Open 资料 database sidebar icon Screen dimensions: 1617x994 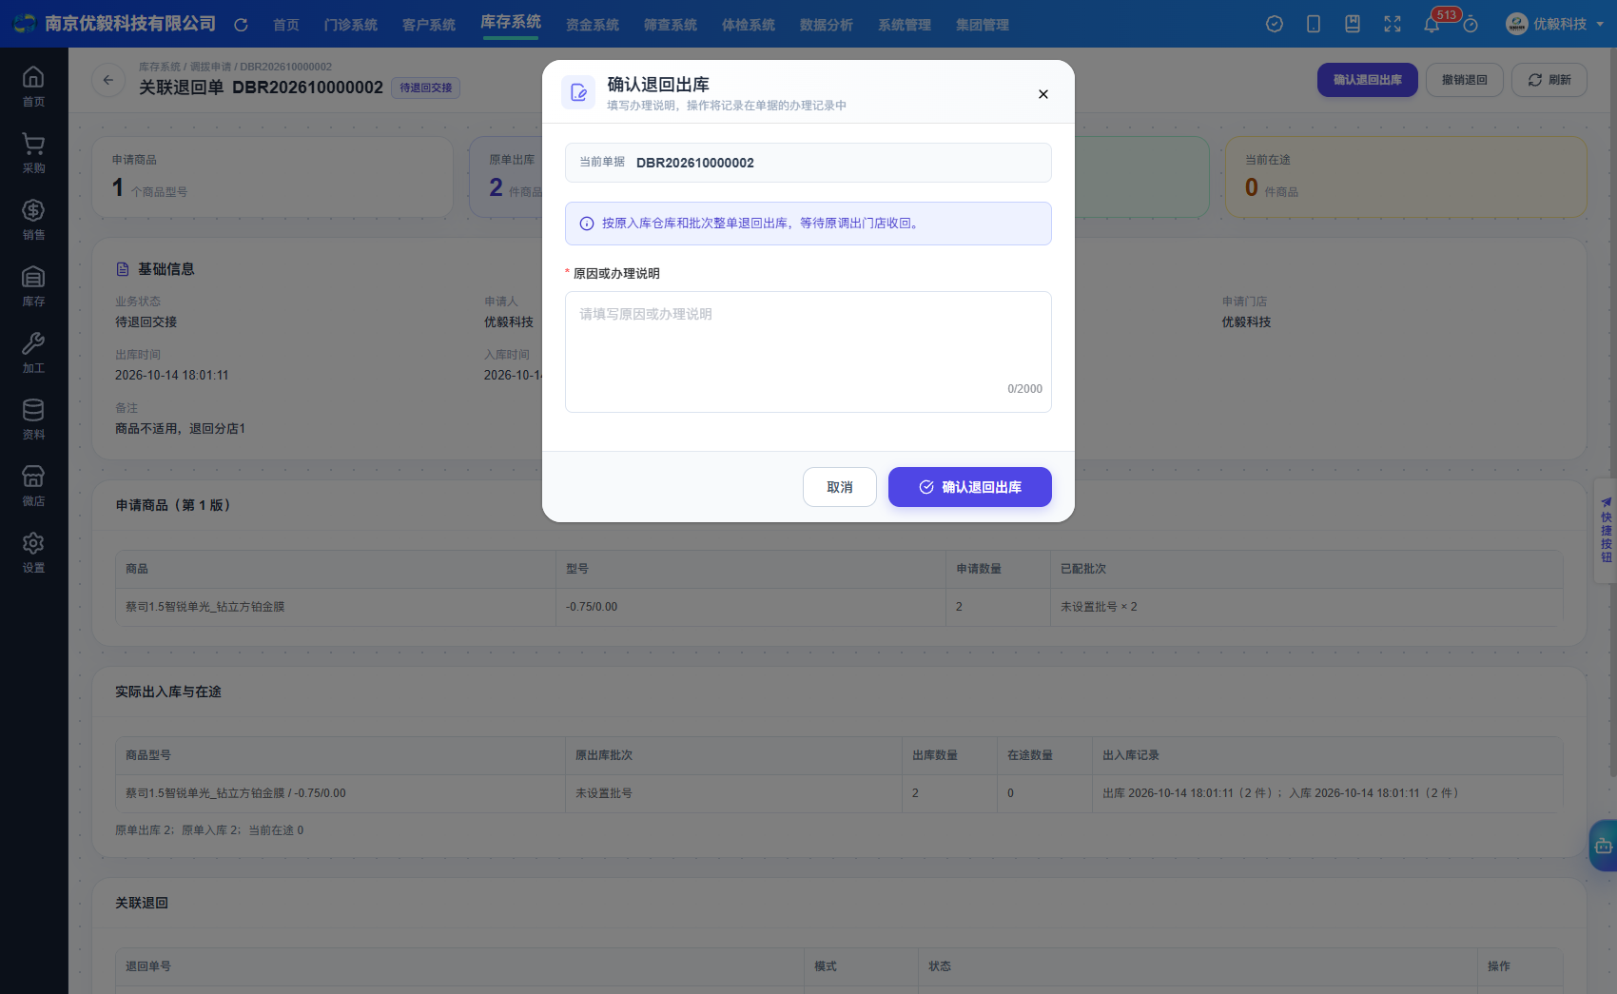33,419
